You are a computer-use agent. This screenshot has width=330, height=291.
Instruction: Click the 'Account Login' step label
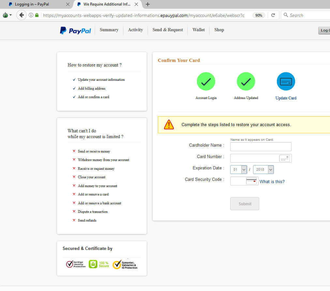click(206, 98)
